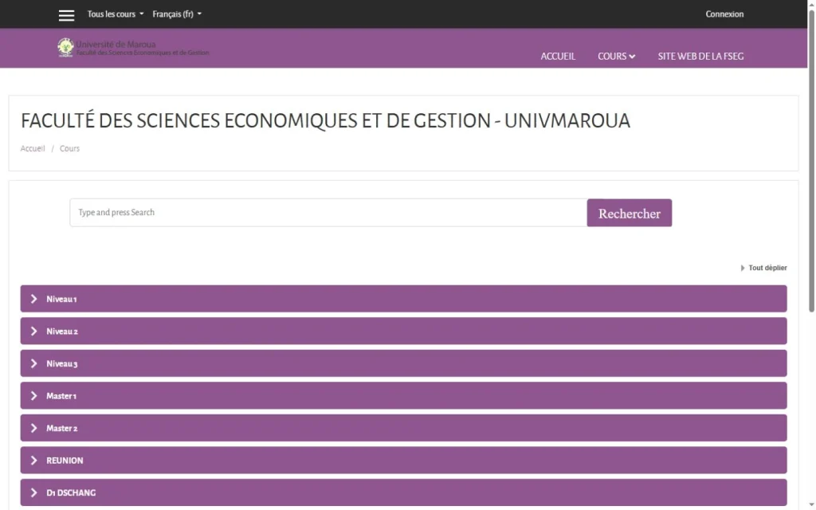Expand the Niveau 1 category
Screen dimensions: 816x510
click(403, 299)
